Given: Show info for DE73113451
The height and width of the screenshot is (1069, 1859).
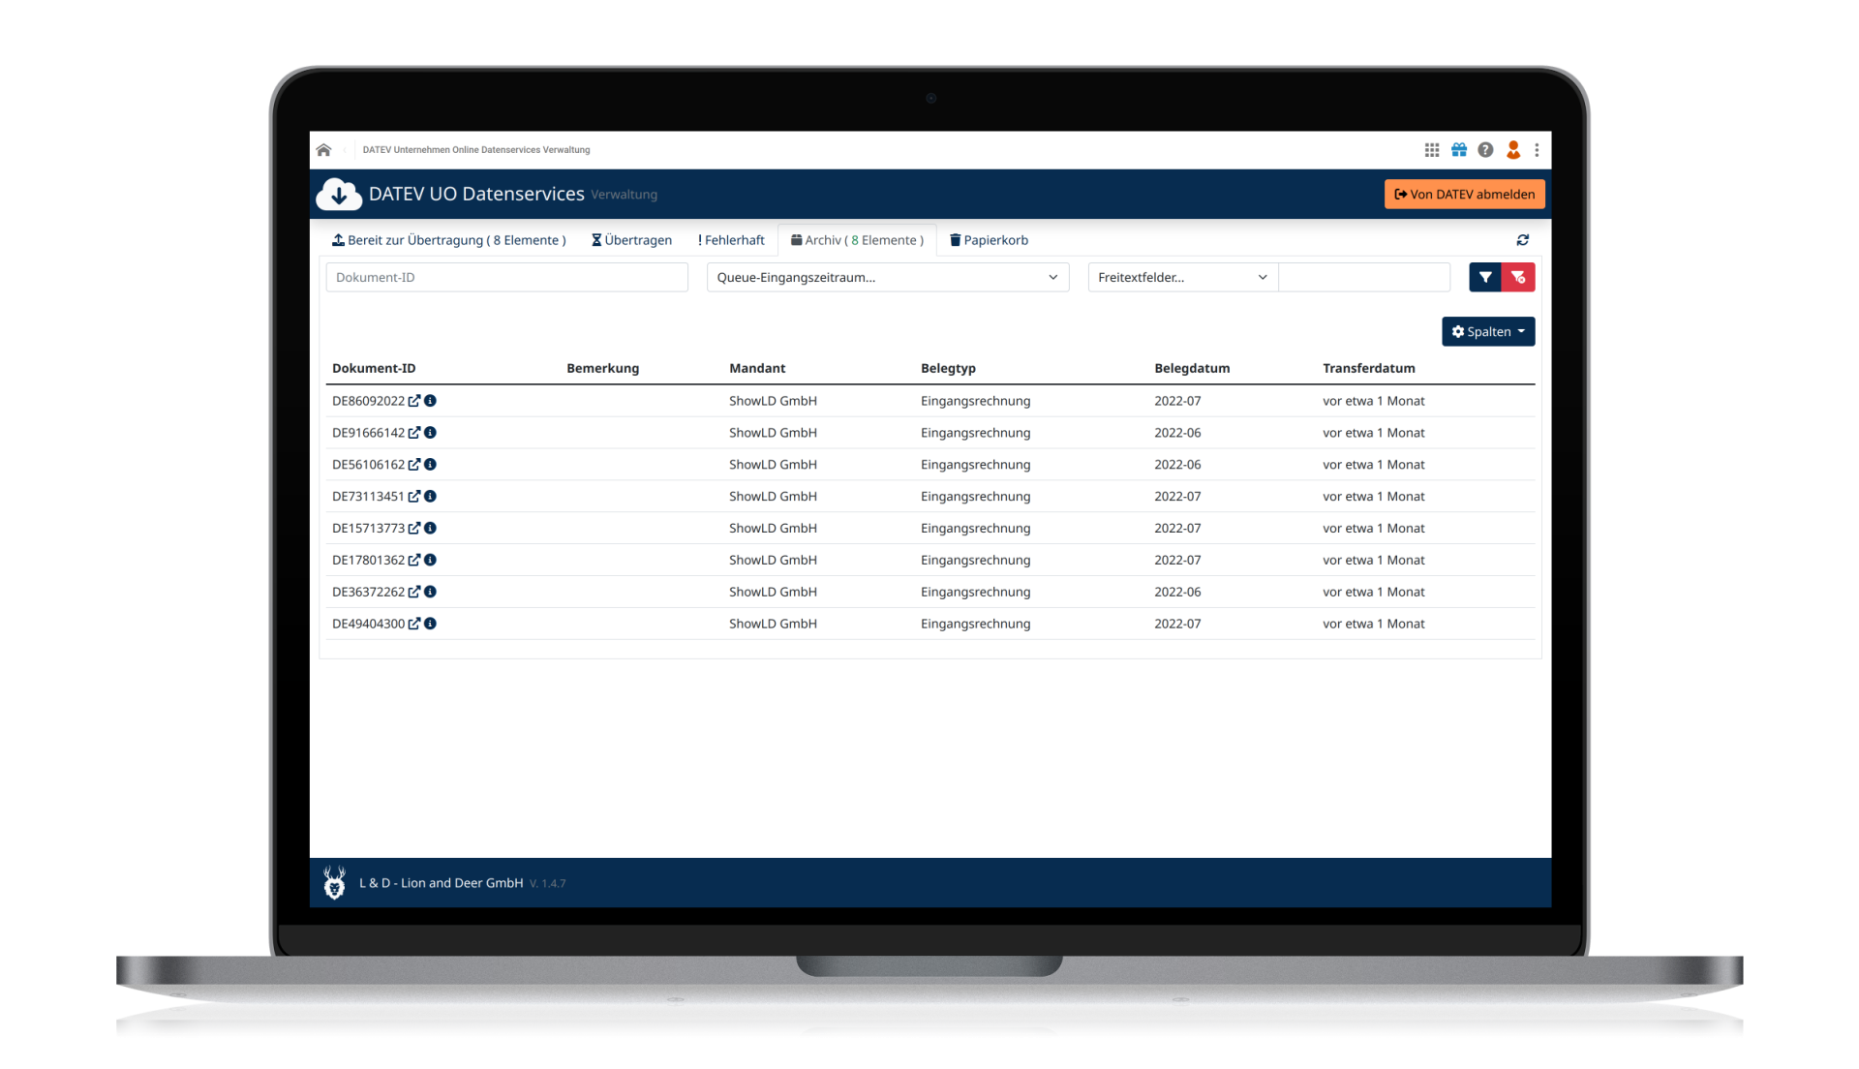Looking at the screenshot, I should pyautogui.click(x=431, y=497).
